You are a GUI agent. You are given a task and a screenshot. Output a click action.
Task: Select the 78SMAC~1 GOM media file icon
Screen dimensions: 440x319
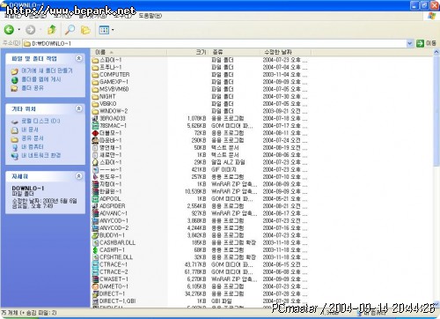(95, 126)
